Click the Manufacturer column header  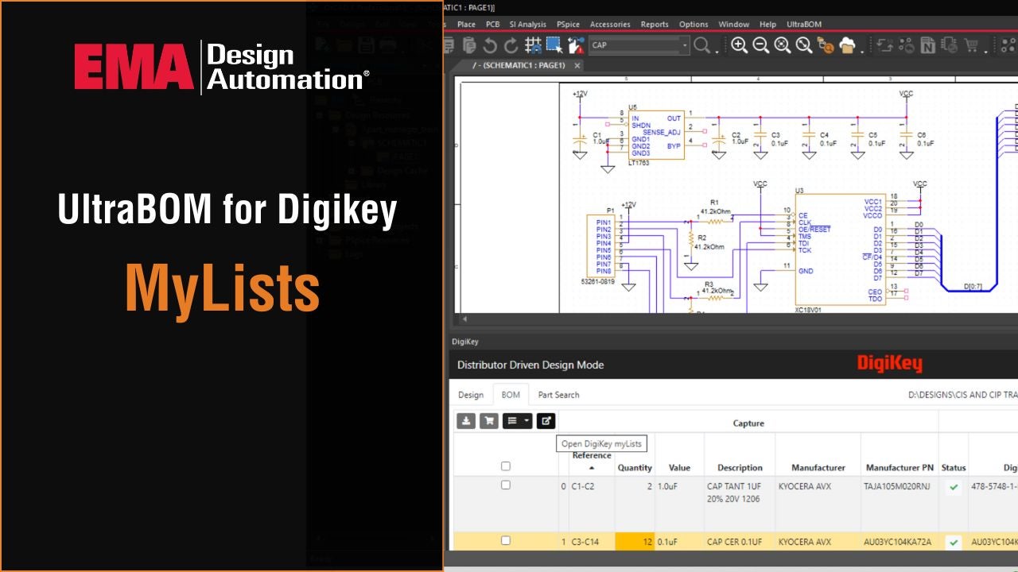818,468
